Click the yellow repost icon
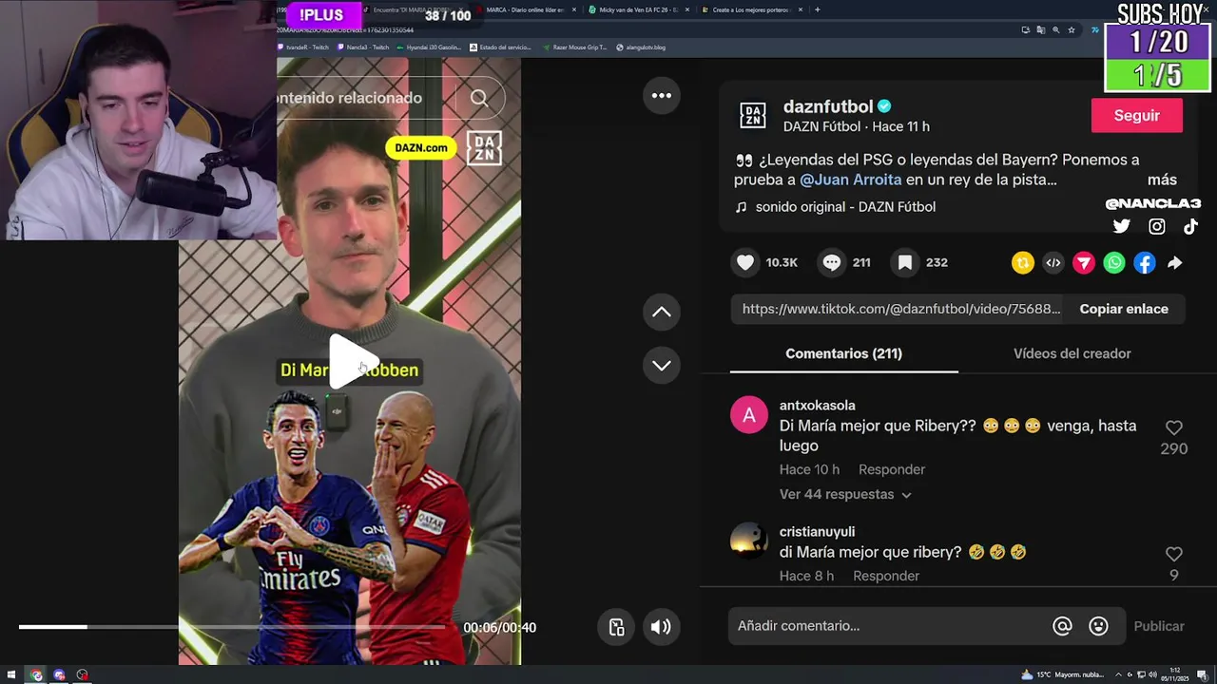Image resolution: width=1217 pixels, height=684 pixels. pyautogui.click(x=1023, y=263)
